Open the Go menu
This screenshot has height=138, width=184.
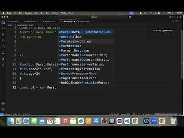[42, 13]
